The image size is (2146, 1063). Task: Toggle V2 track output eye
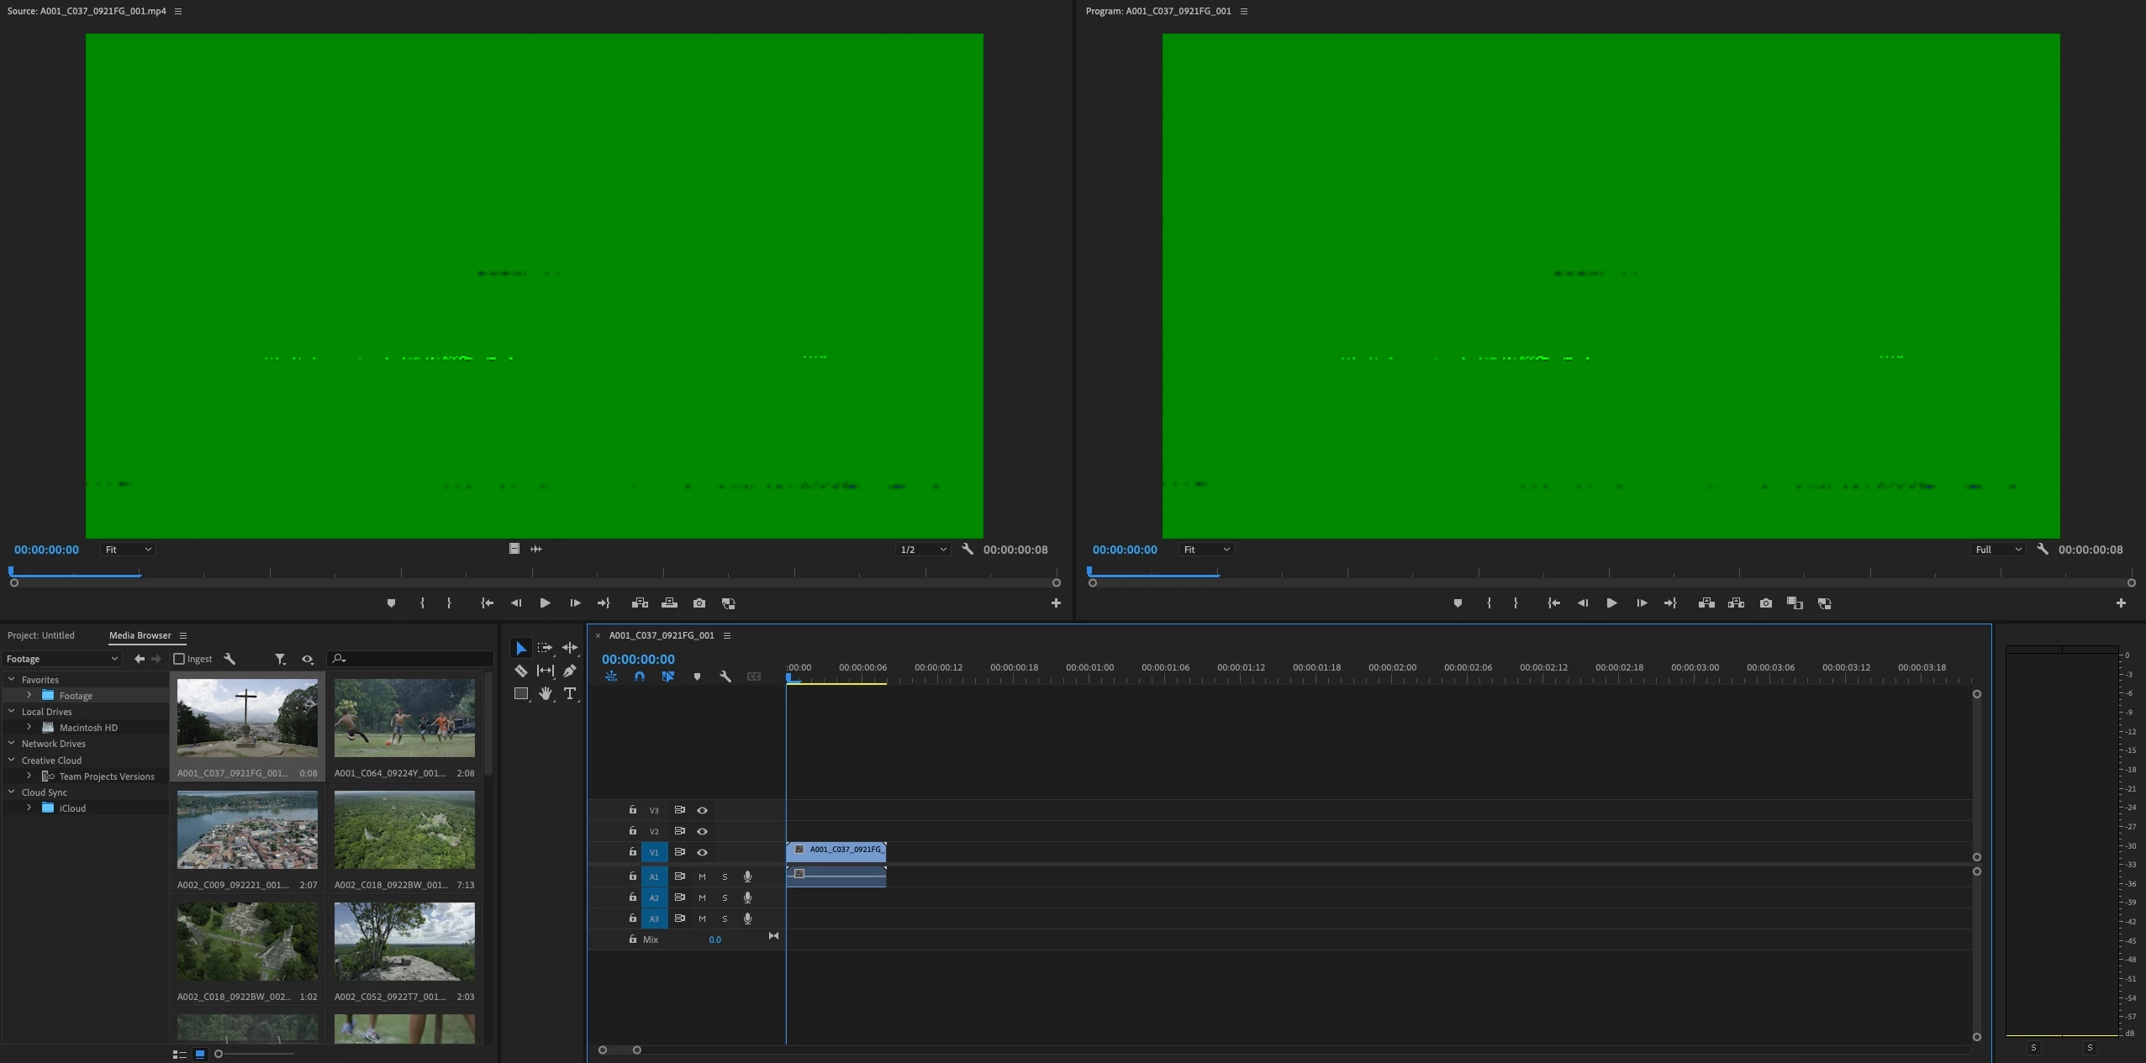coord(702,831)
